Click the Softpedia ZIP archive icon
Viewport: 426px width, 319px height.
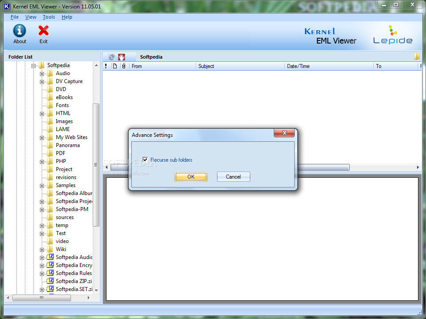(50, 281)
